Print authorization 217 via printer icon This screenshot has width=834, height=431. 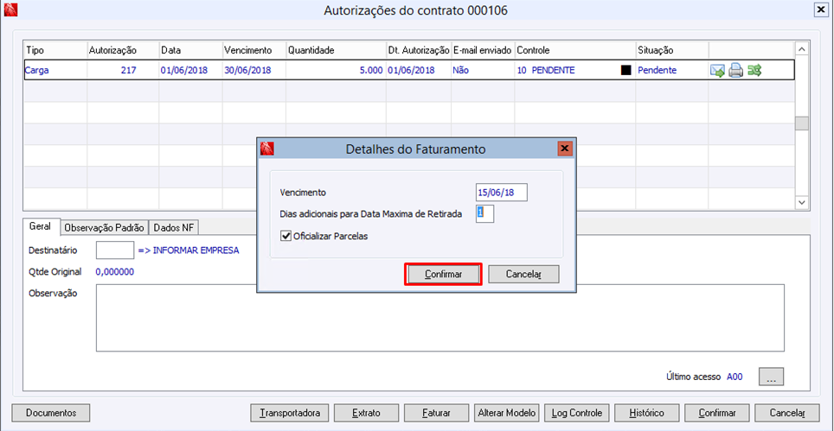coord(735,70)
